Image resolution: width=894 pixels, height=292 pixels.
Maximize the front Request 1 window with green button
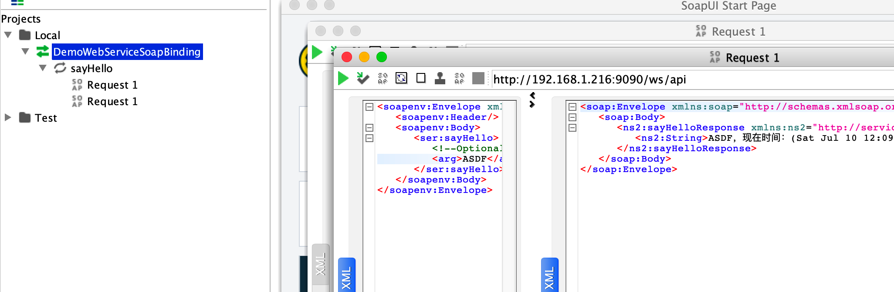pyautogui.click(x=382, y=57)
